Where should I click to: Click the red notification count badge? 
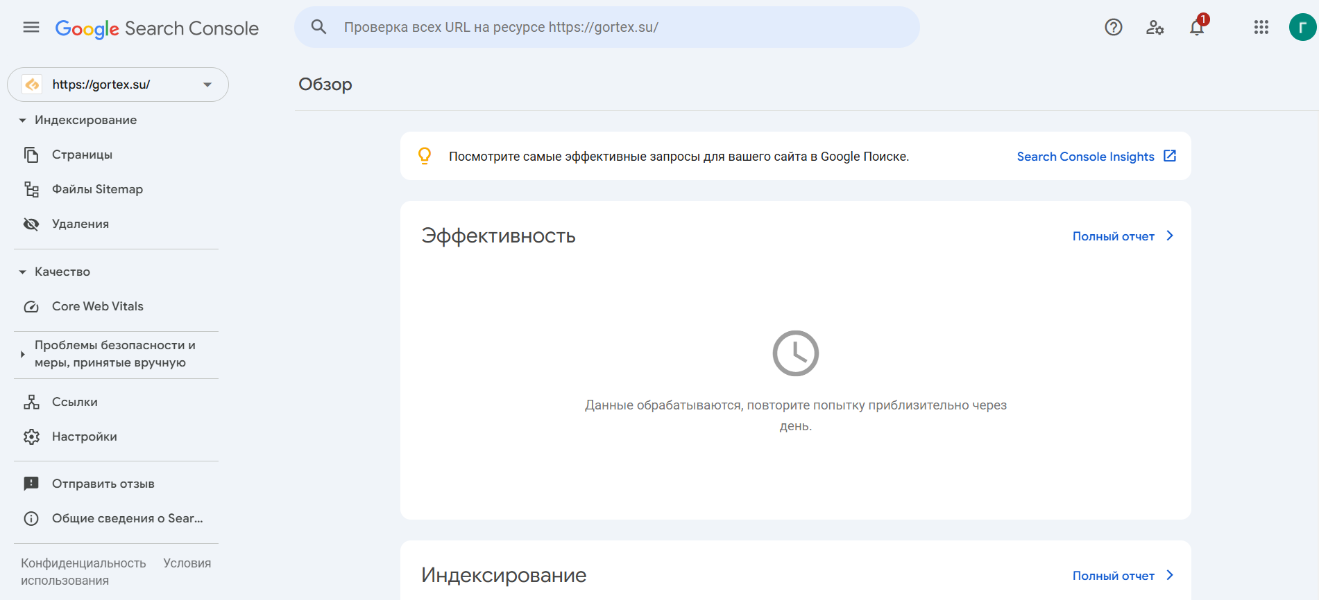[1203, 19]
